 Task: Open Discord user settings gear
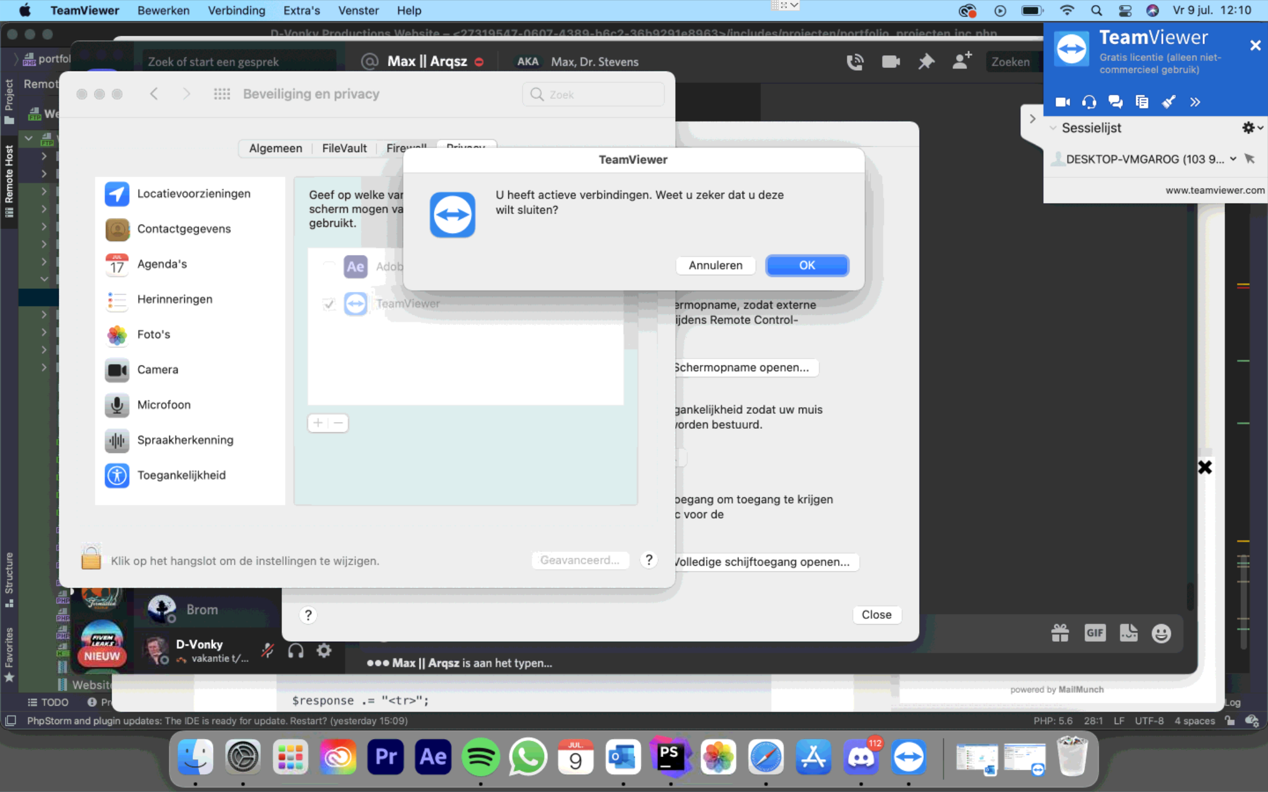324,650
